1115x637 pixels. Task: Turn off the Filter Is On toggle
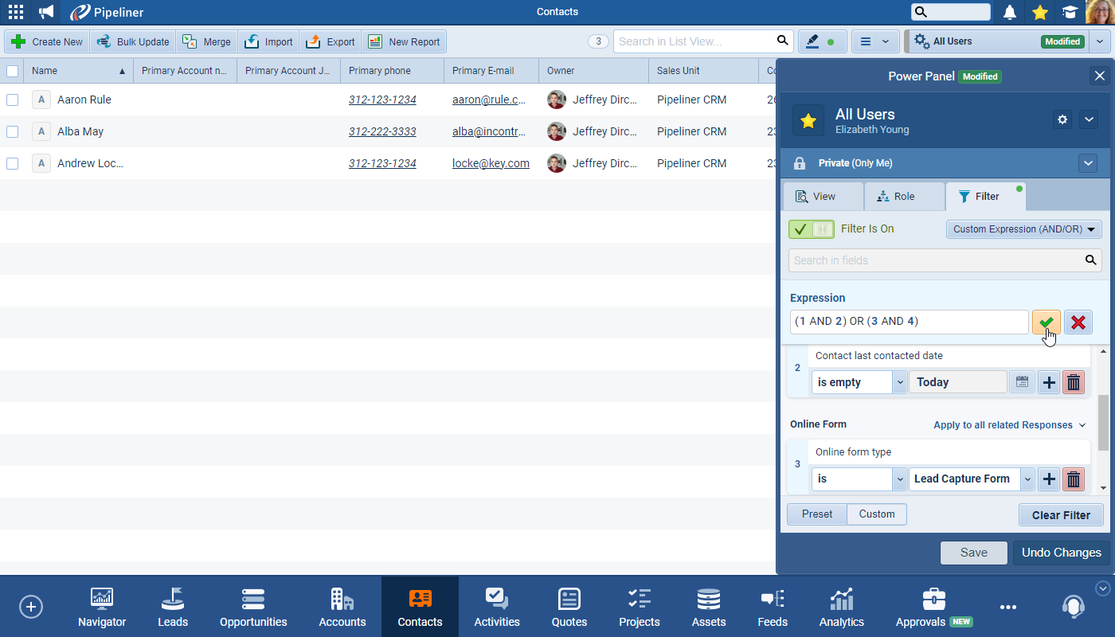pyautogui.click(x=811, y=229)
